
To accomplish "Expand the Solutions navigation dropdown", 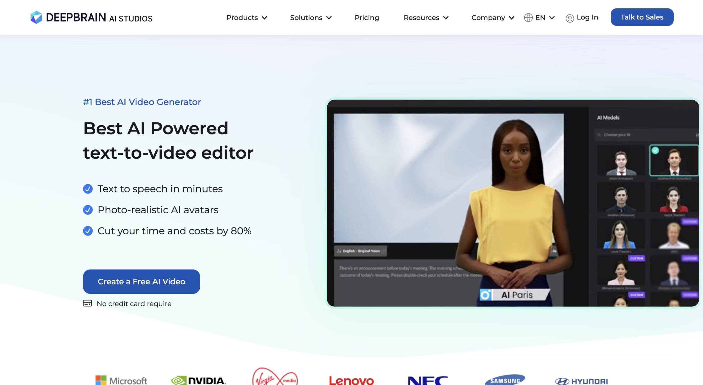I will coord(311,18).
